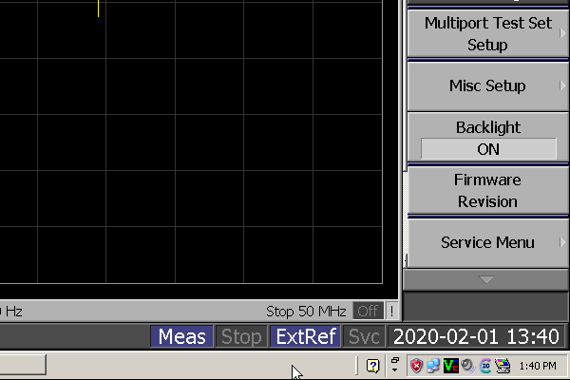
Task: Click the yellow help question mark icon
Action: tap(372, 366)
